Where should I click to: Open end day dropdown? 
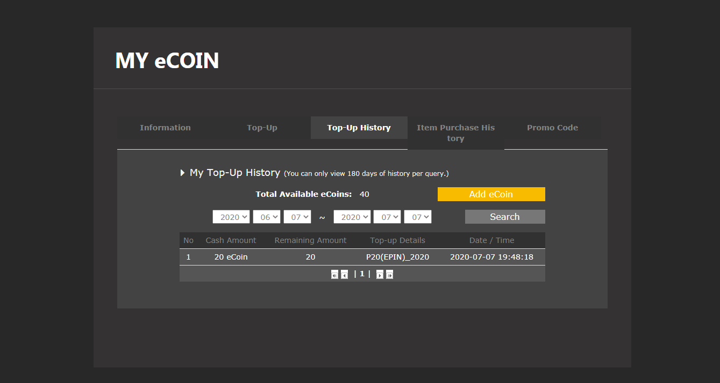pos(418,217)
